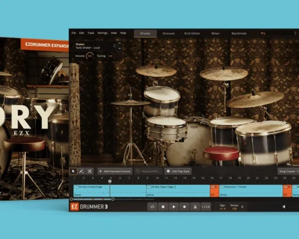This screenshot has height=239, width=299.
Task: Click the Shaker next down arrow
Action: click(120, 48)
